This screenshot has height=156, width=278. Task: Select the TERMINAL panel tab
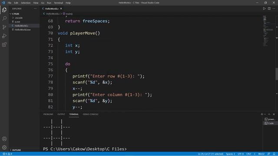click(74, 114)
